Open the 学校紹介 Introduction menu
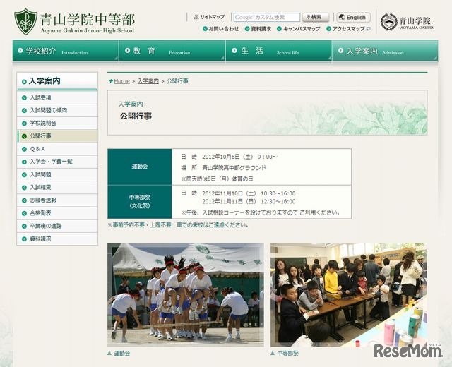The height and width of the screenshot is (367, 452). point(65,52)
